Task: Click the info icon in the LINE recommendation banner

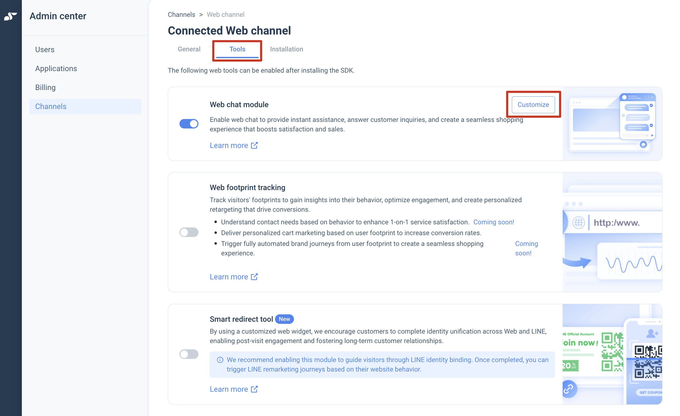Action: point(220,360)
